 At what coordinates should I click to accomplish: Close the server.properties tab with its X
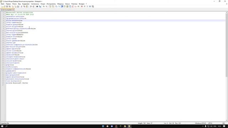(x=13, y=10)
